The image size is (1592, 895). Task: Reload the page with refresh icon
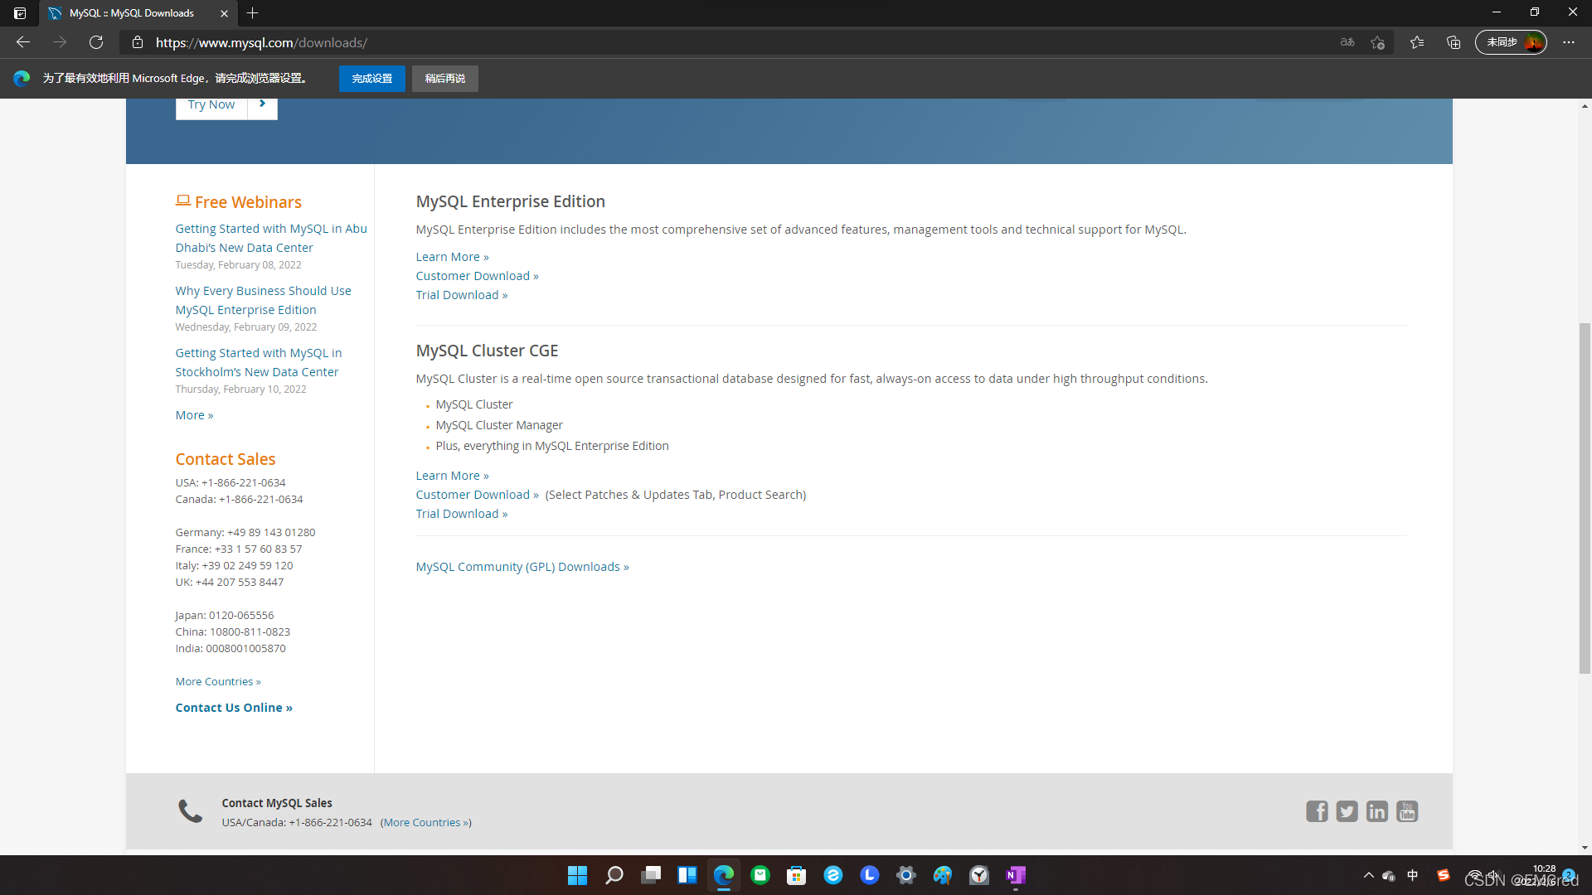96,42
